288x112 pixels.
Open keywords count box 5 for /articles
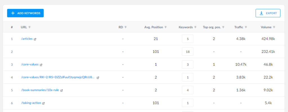coord(188,39)
